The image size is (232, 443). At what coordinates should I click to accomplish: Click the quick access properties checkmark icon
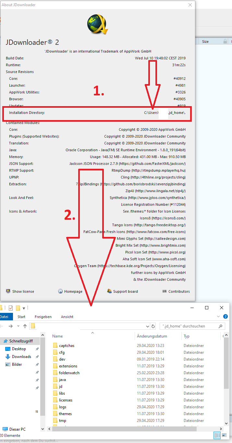[x=11, y=308]
